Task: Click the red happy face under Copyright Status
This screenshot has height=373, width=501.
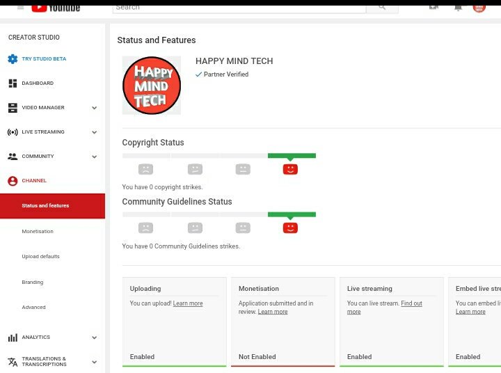Action: tap(290, 169)
